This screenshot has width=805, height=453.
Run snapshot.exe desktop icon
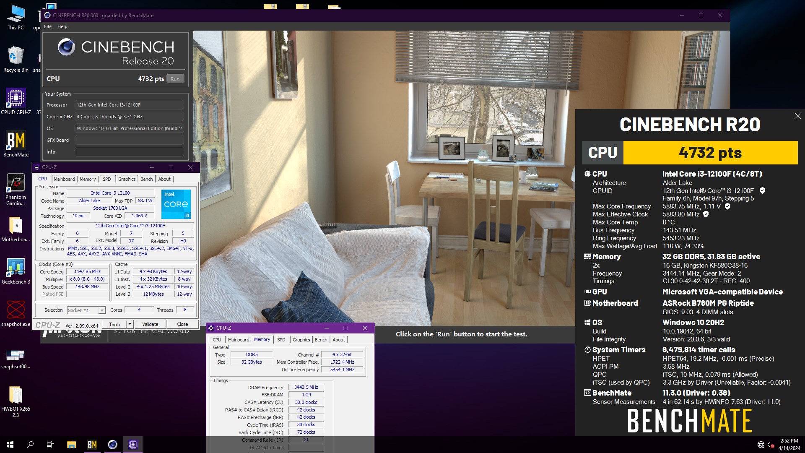pos(16,313)
